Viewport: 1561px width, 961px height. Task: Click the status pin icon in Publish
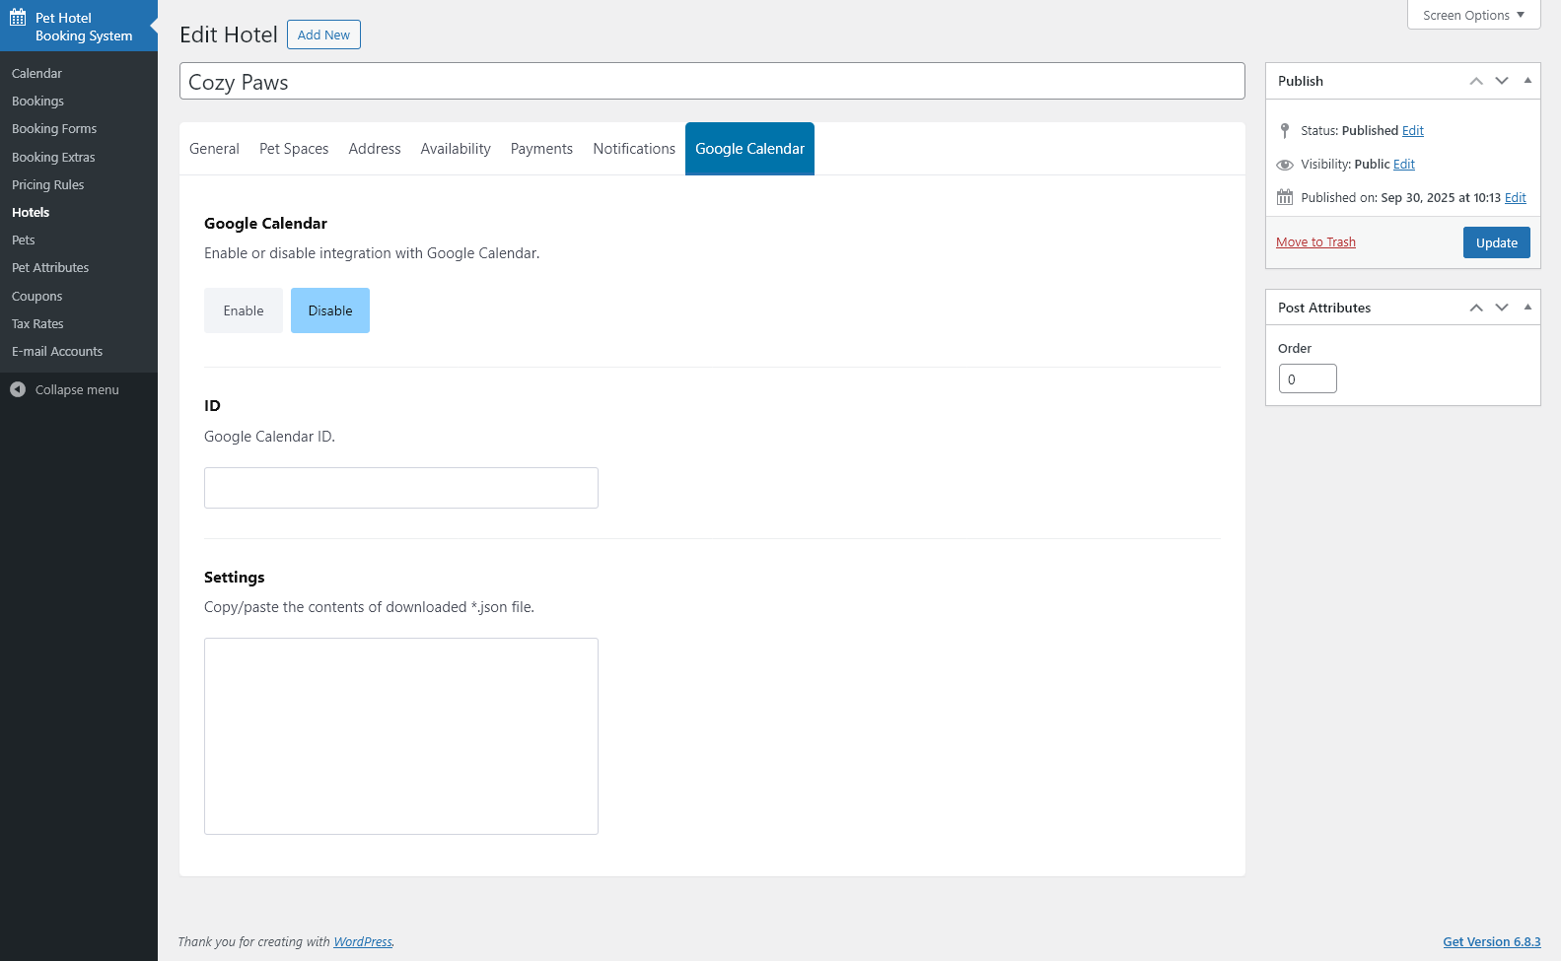[x=1285, y=130]
